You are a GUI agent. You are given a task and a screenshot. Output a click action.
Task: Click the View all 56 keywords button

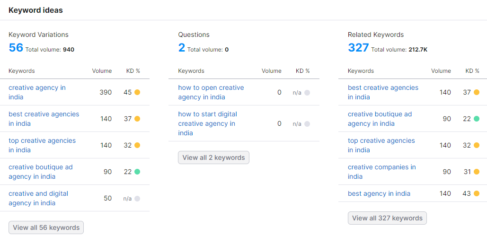click(x=46, y=227)
